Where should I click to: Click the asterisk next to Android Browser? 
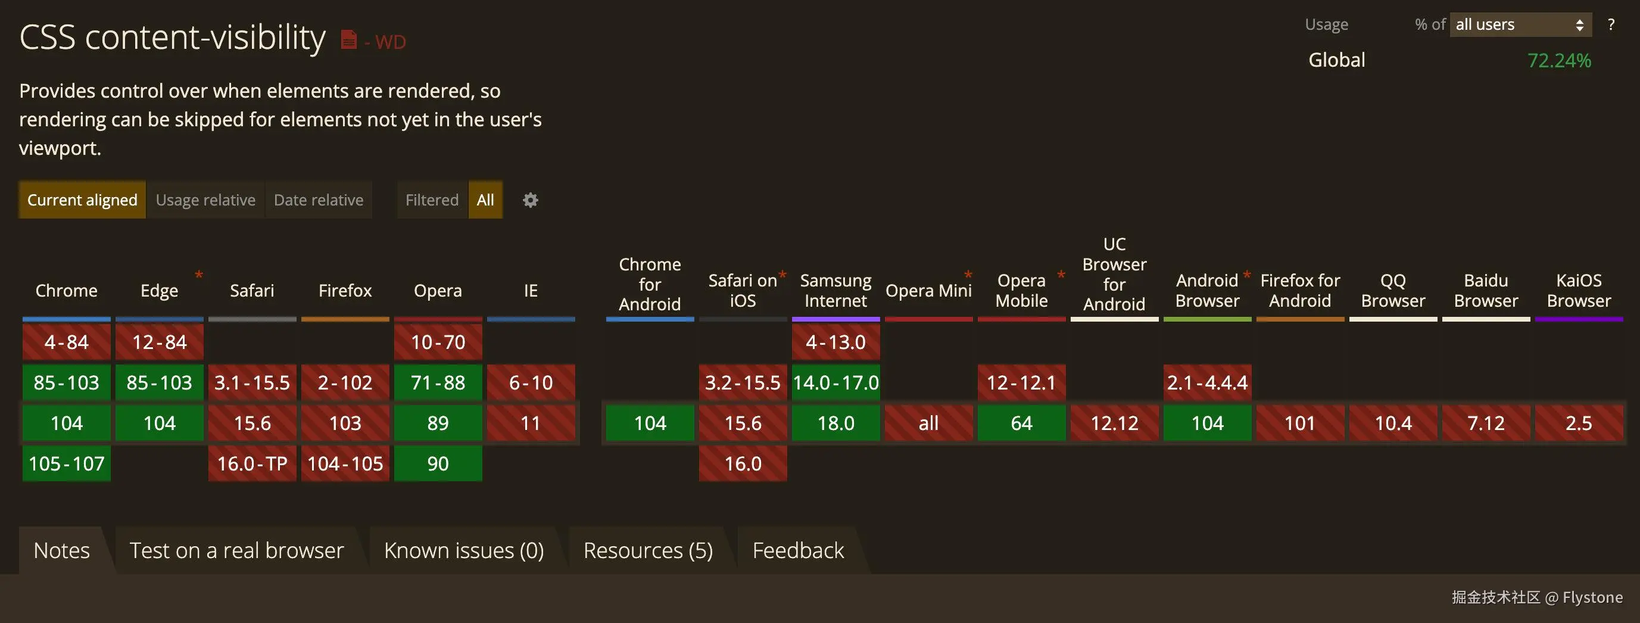(1246, 275)
